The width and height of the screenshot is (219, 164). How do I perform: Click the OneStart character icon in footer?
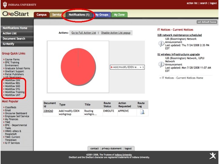pos(213,156)
